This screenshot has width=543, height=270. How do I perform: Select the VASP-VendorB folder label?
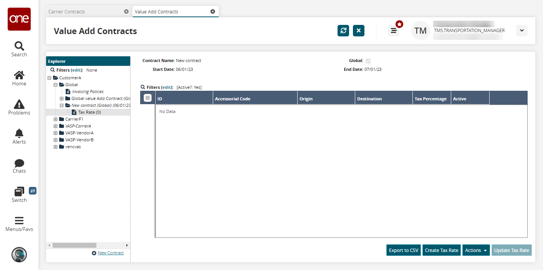(x=79, y=140)
